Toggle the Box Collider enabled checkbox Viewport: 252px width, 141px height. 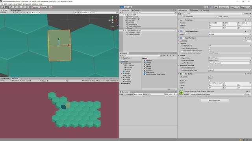[x=183, y=74]
